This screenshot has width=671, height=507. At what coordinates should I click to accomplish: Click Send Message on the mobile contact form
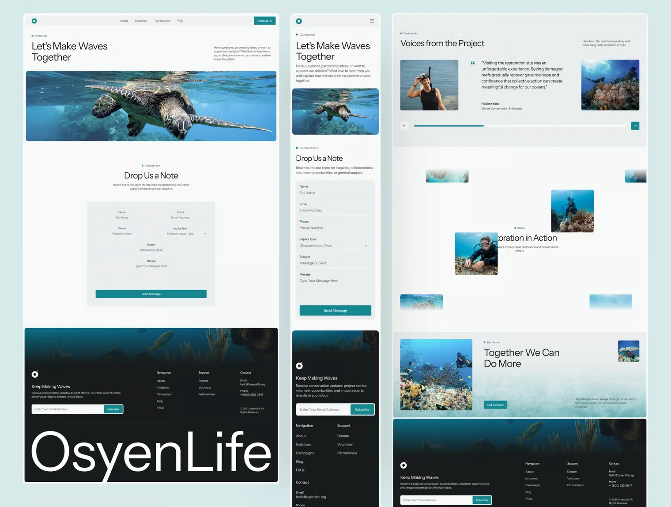tap(335, 310)
